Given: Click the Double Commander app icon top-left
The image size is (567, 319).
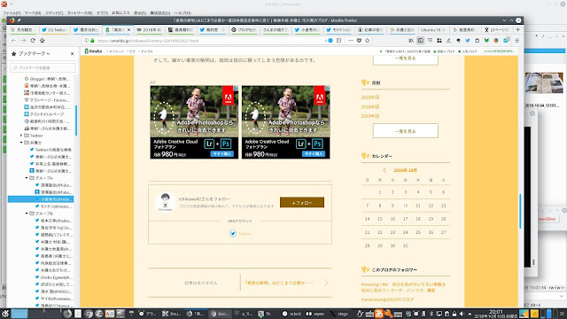Looking at the screenshot, I should tap(4, 4).
